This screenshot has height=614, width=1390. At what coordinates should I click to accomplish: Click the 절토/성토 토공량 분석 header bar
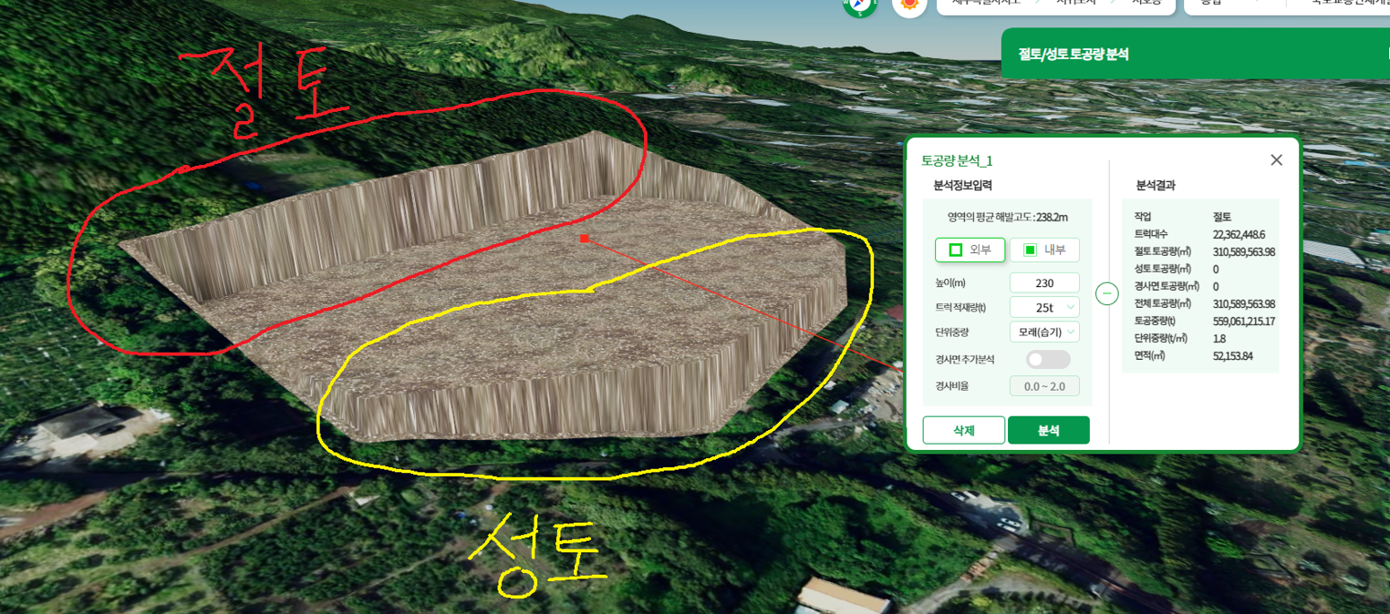1195,54
